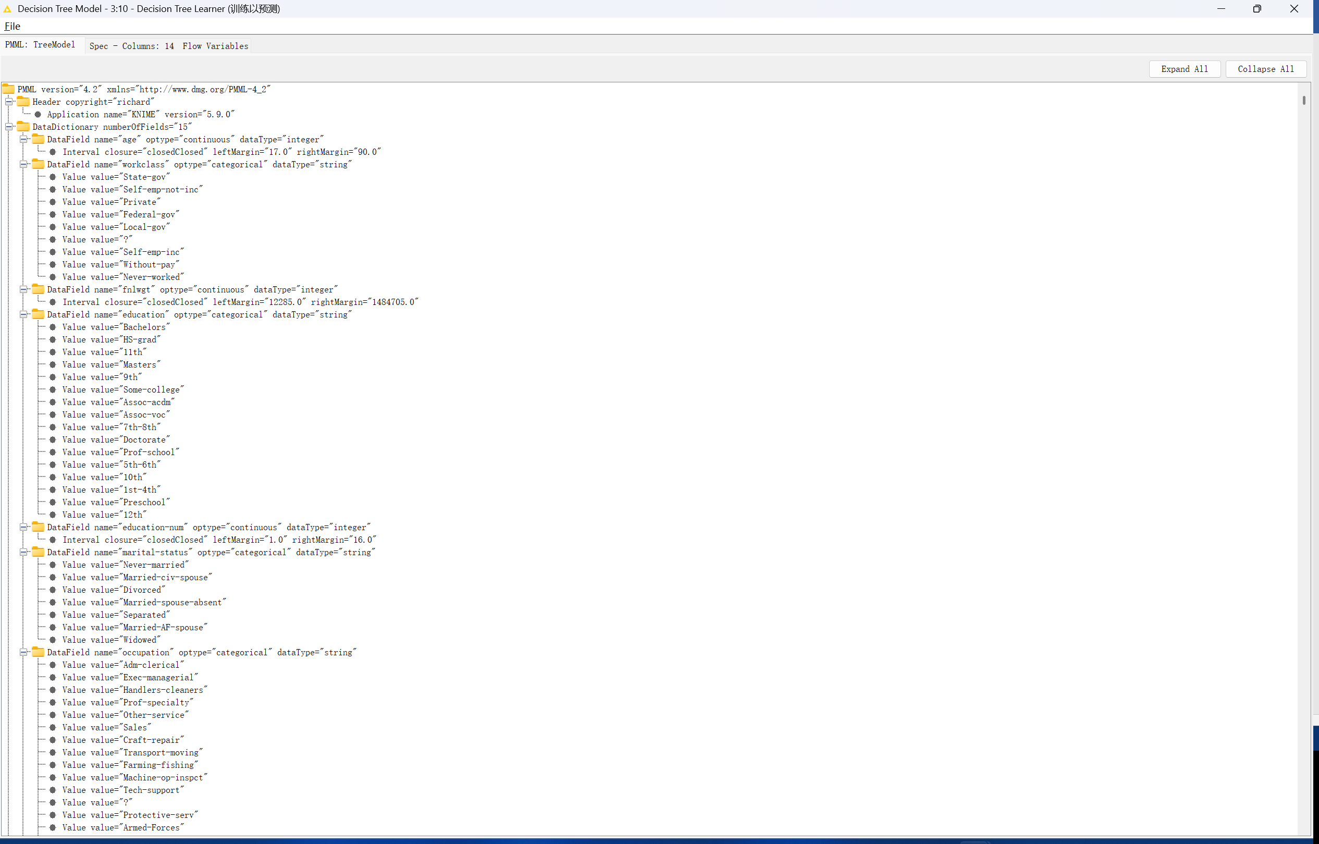Click bullet icon beside Application name KNIME
The height and width of the screenshot is (844, 1319).
pos(38,114)
